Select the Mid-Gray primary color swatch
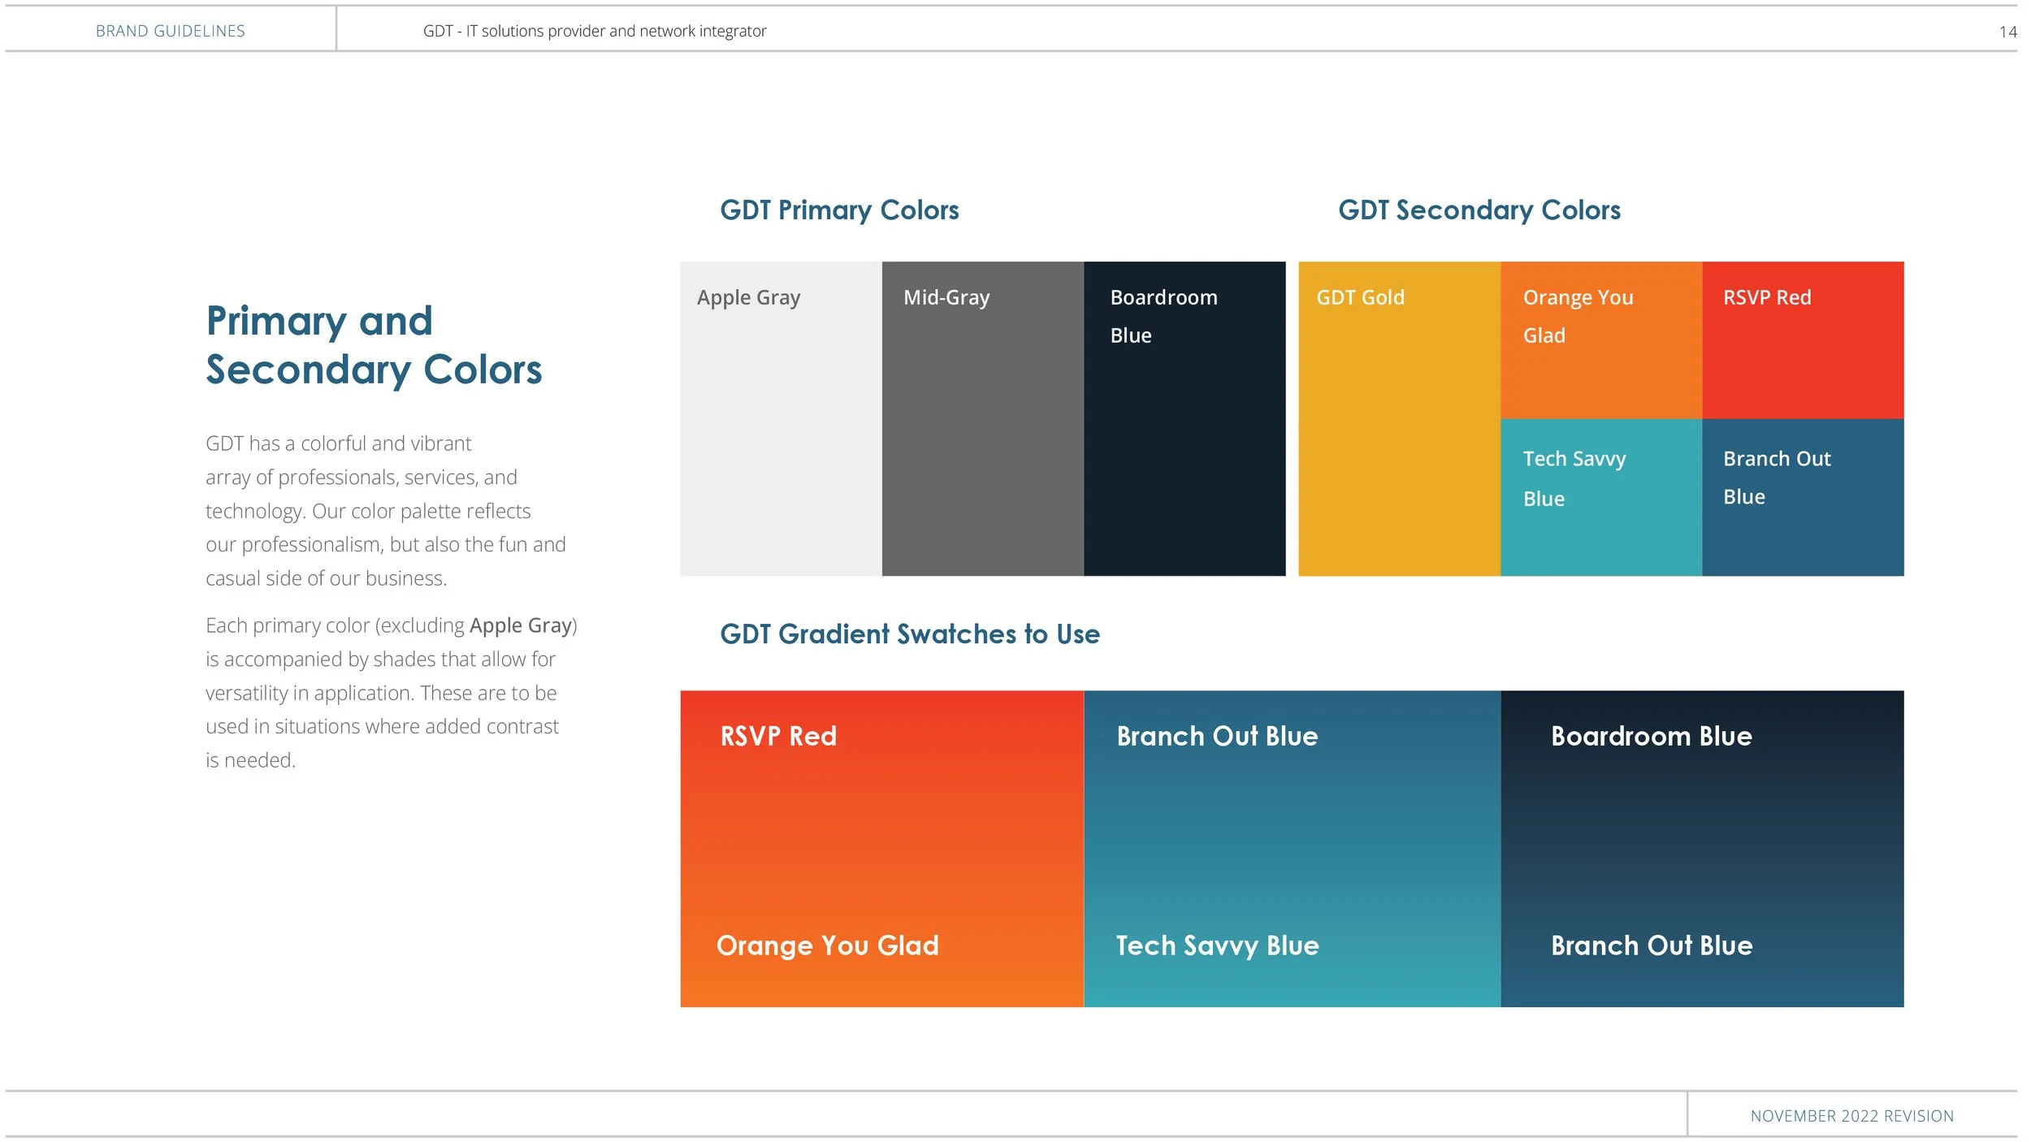 coord(983,418)
